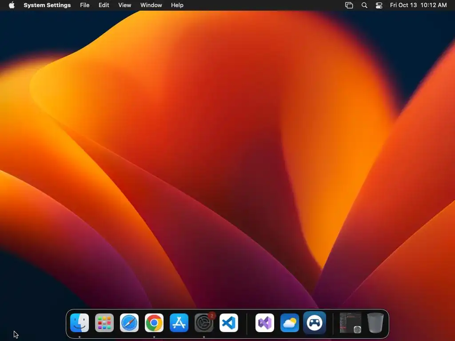Open Control Center in the menu bar
The image size is (455, 341).
pyautogui.click(x=379, y=5)
